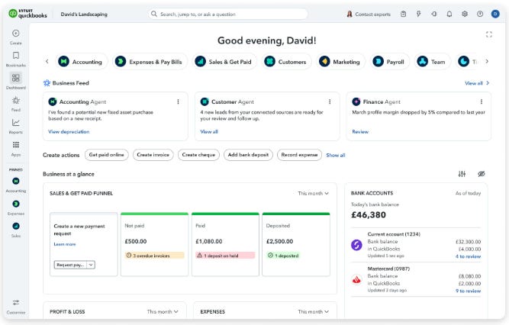Click the Current account bank icon
Image resolution: width=509 pixels, height=325 pixels.
(356, 245)
